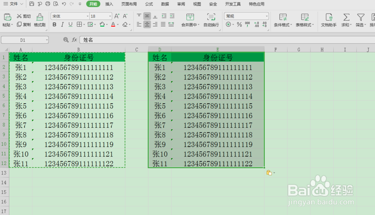Viewport: 375px width, 215px height.
Task: Decrease decimal places
Action: [x=264, y=24]
